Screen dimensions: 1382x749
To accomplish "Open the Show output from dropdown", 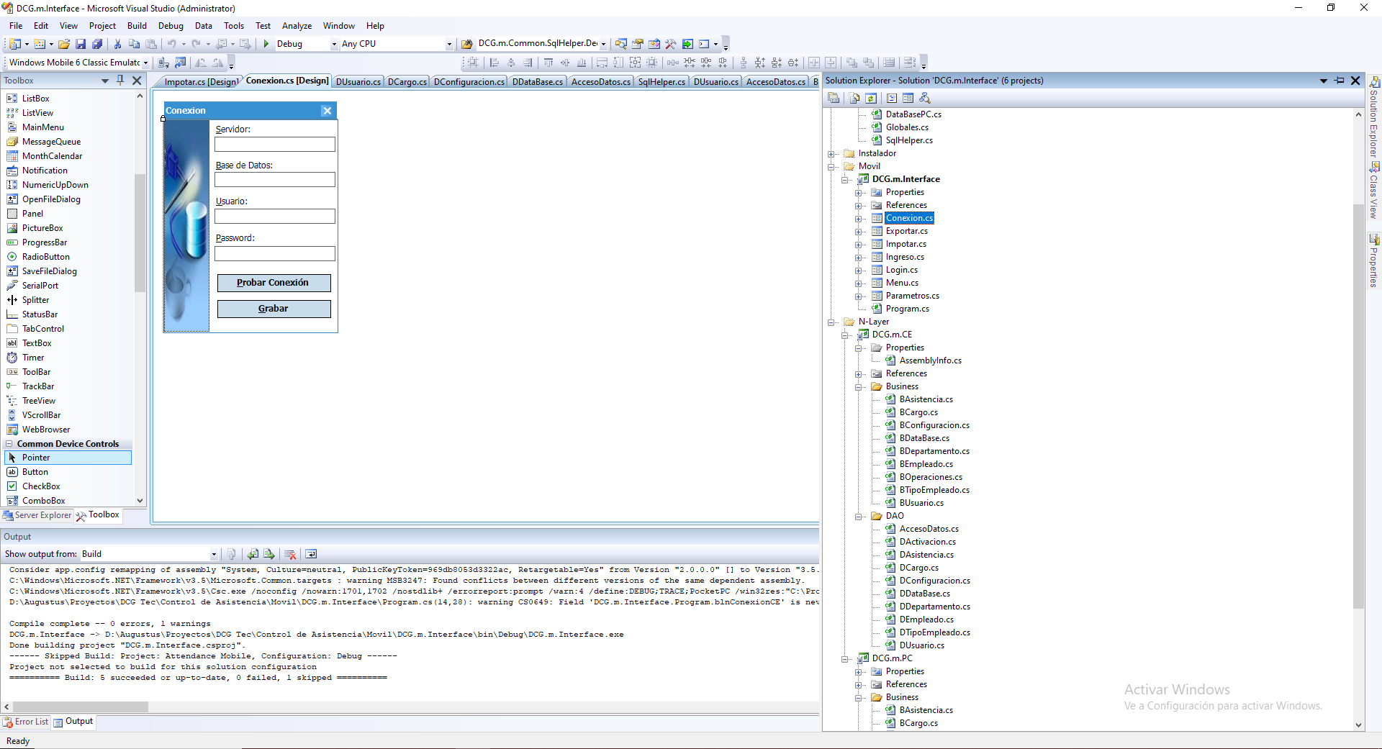I will 214,554.
